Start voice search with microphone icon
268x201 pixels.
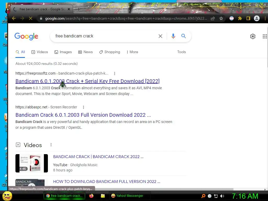[173, 36]
